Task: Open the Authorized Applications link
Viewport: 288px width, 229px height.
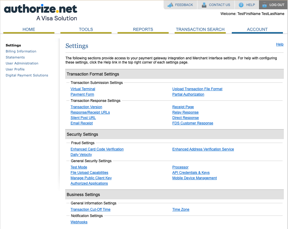Action: (89, 183)
